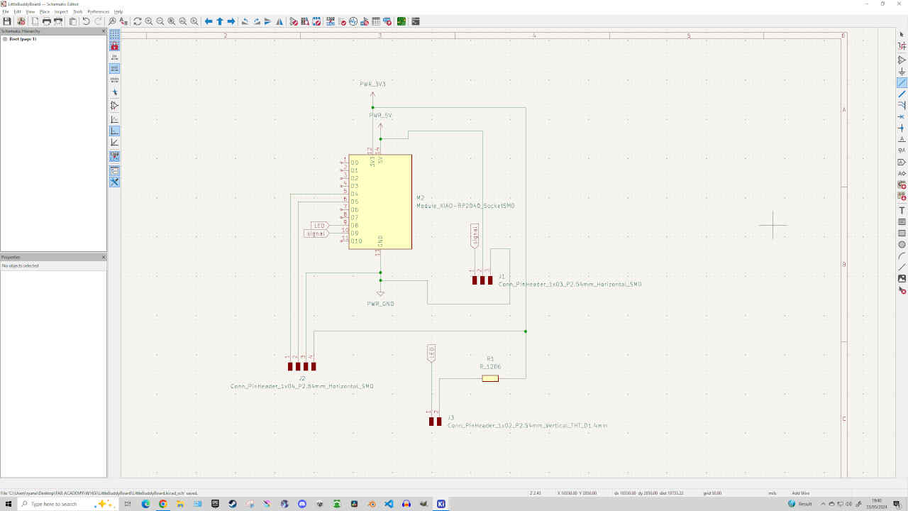This screenshot has width=908, height=511.
Task: Save the schematic with the Save icon
Action: point(7,21)
